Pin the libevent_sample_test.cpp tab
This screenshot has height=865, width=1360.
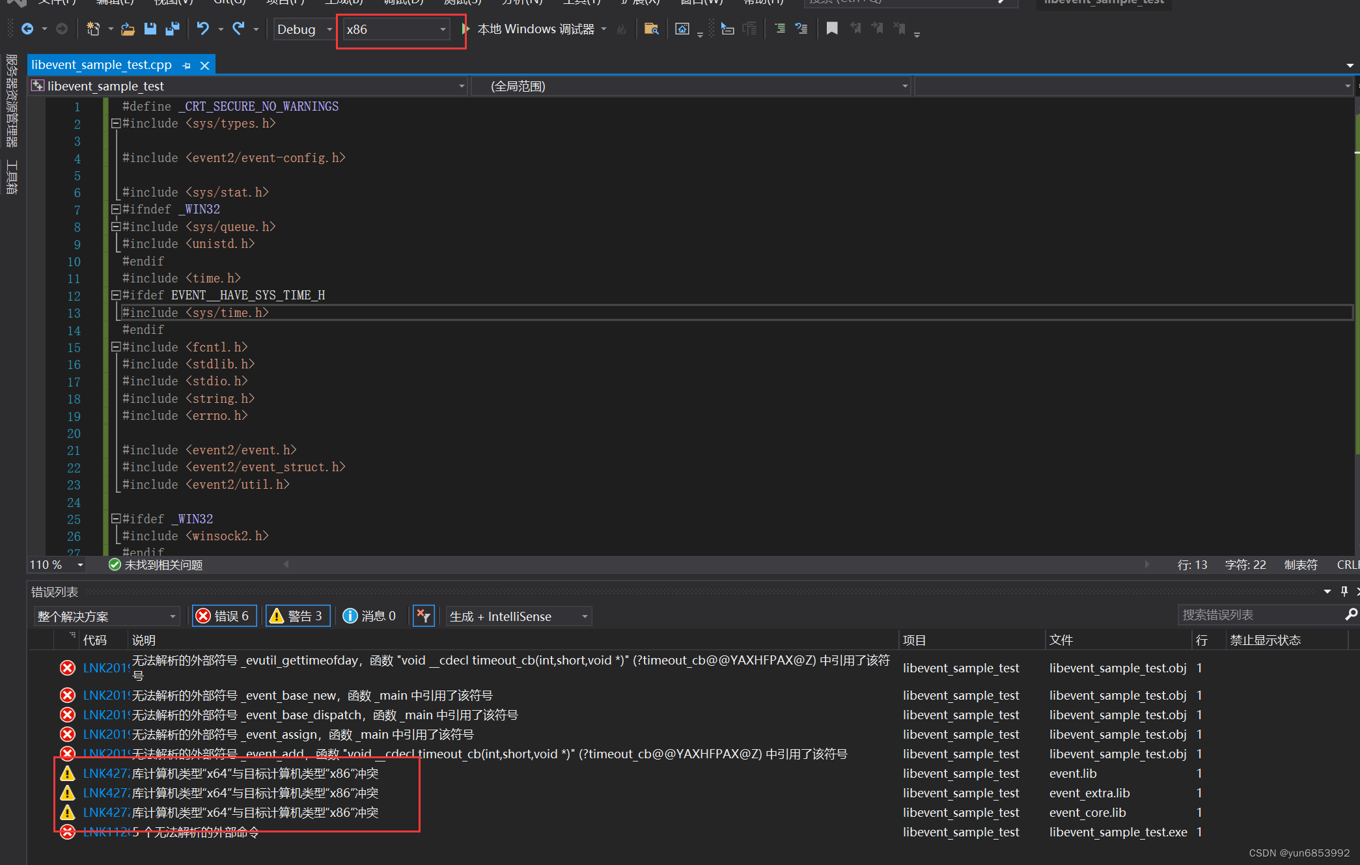[x=187, y=66]
